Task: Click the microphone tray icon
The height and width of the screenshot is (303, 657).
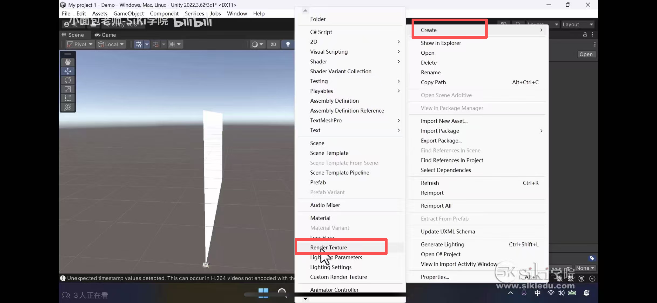Action: click(524, 293)
